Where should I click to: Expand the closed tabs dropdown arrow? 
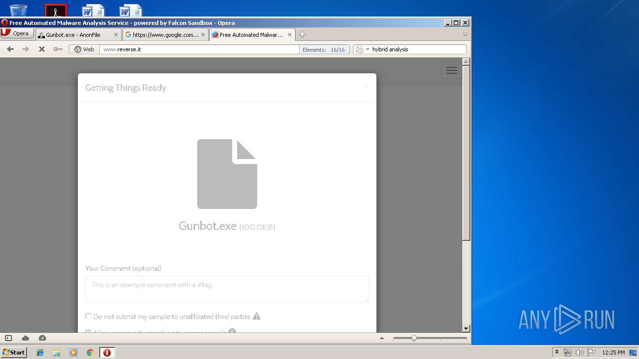(465, 34)
